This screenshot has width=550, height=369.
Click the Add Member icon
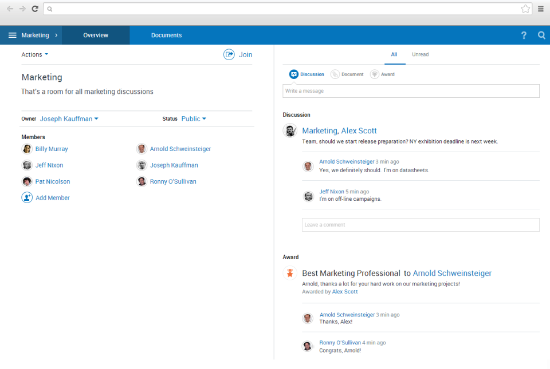click(27, 197)
